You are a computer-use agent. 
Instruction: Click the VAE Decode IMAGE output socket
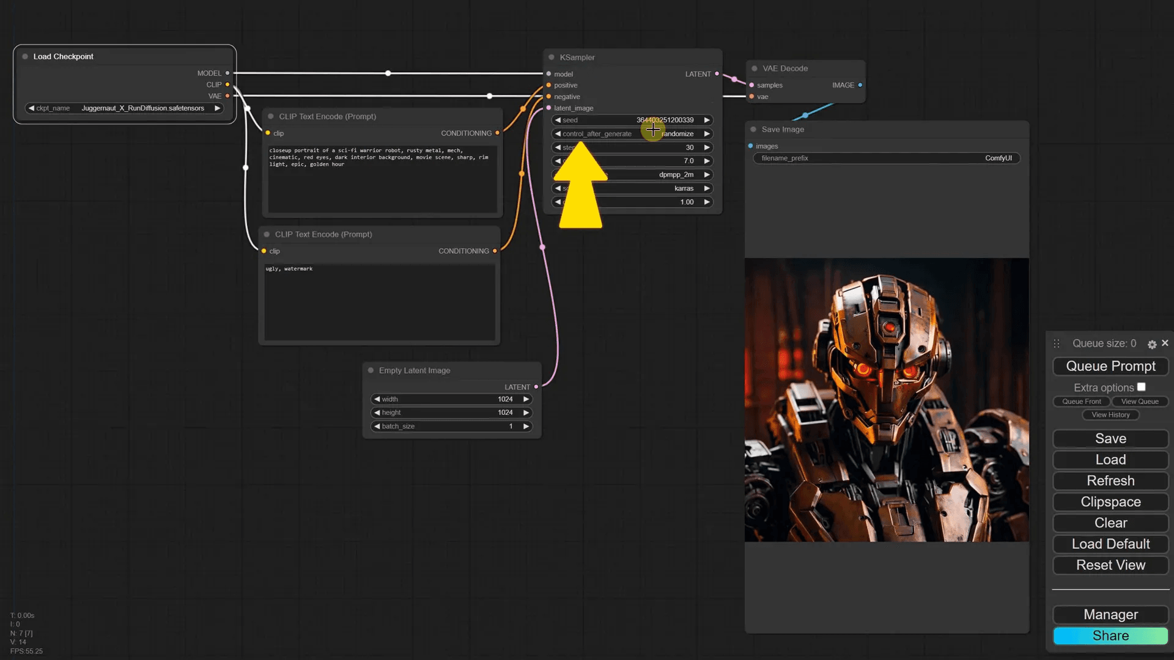coord(860,85)
